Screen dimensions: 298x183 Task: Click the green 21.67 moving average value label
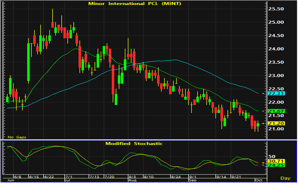coord(276,111)
